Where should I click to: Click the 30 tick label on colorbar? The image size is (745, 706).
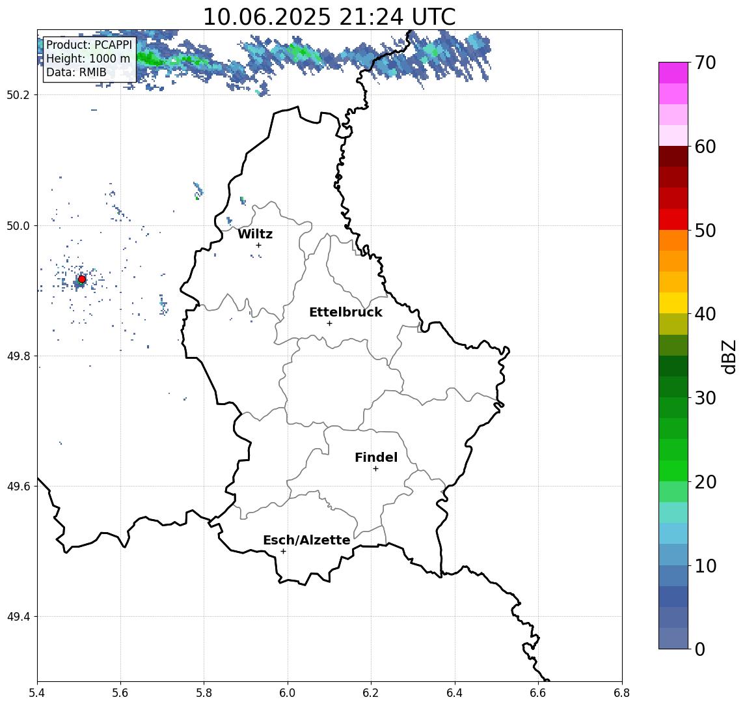705,398
